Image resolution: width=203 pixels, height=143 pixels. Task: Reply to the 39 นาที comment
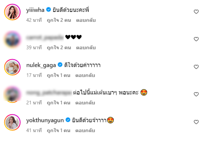point(86,48)
